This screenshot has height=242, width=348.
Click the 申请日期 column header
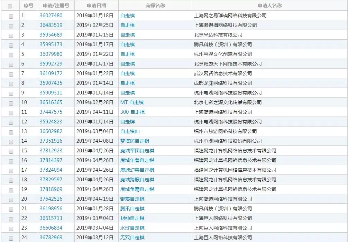[x=96, y=6]
